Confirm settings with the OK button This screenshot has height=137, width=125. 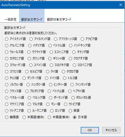point(90,130)
